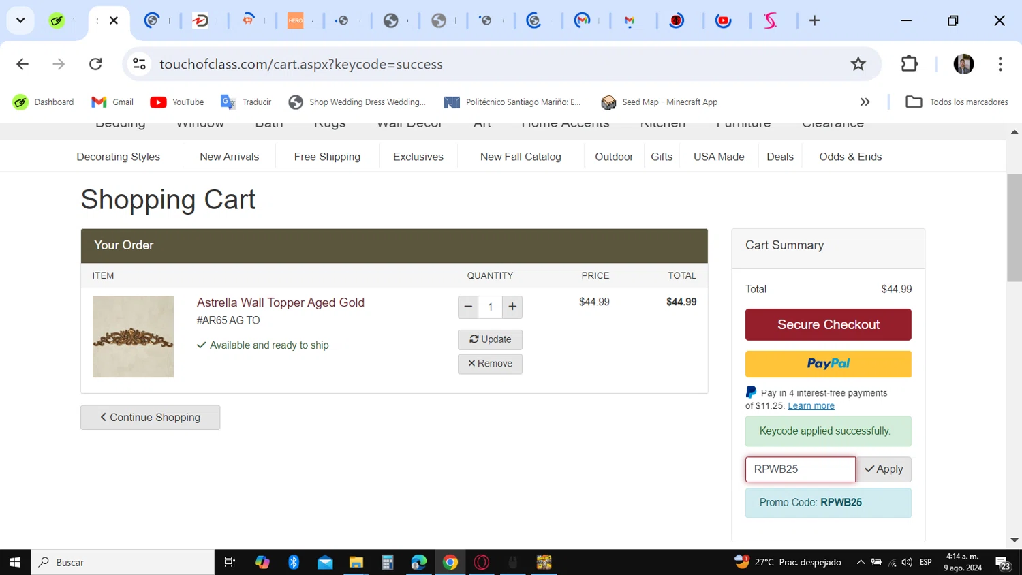Open the PayPal Learn more link
This screenshot has width=1022, height=575.
point(811,406)
